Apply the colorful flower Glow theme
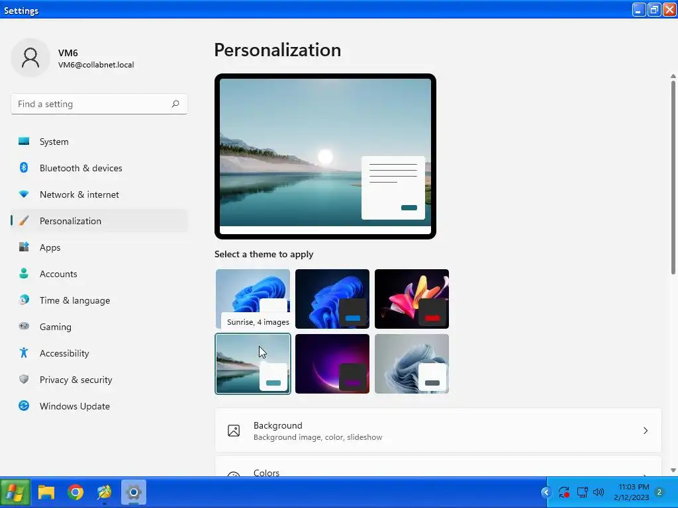 412,299
